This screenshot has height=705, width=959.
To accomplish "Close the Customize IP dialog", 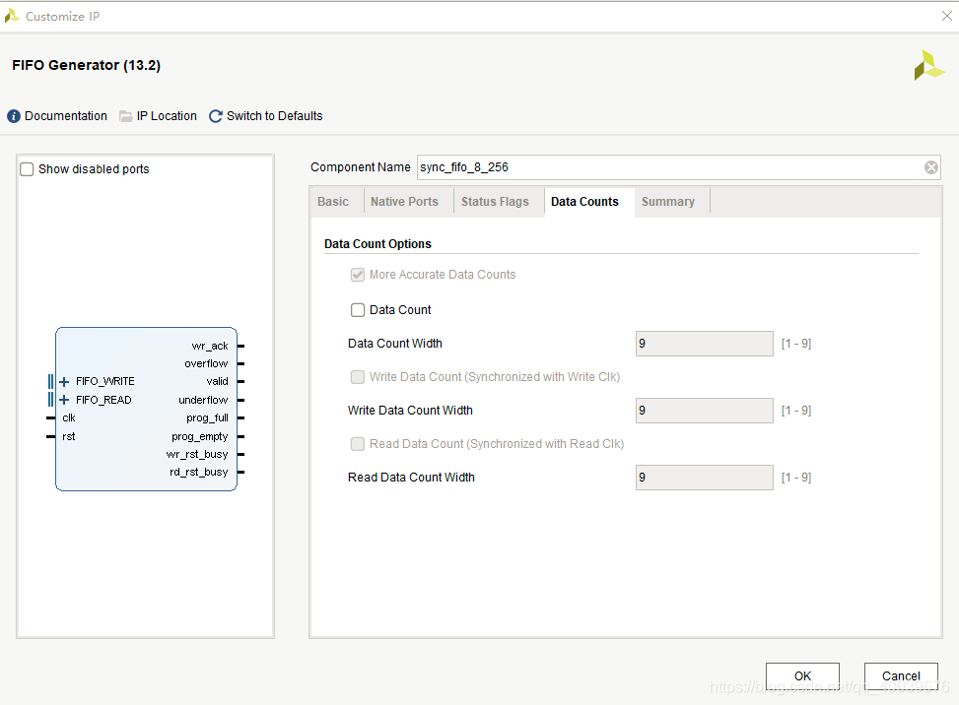I will pos(947,16).
